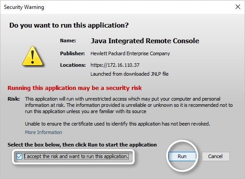Click the Java Integrated Remote Console name
This screenshot has width=245, height=179.
click(145, 41)
